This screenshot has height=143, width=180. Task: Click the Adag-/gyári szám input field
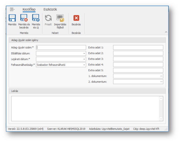point(61,47)
